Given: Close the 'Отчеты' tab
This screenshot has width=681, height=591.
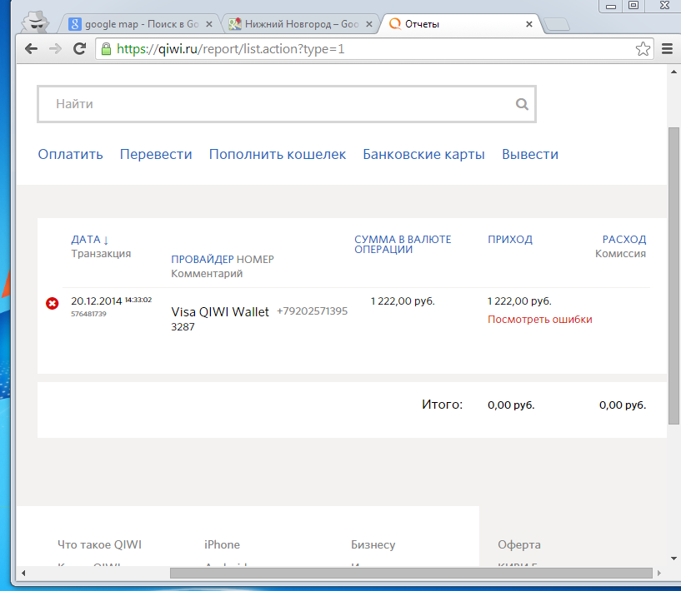Looking at the screenshot, I should click(529, 24).
